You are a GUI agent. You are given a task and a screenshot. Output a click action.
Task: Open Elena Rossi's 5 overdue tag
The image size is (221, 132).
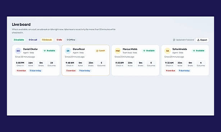click(71, 71)
